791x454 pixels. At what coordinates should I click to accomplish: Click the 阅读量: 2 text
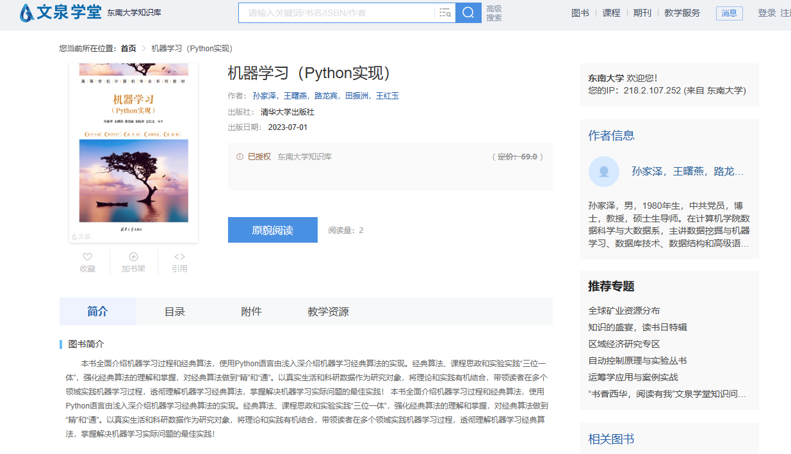[x=346, y=230]
